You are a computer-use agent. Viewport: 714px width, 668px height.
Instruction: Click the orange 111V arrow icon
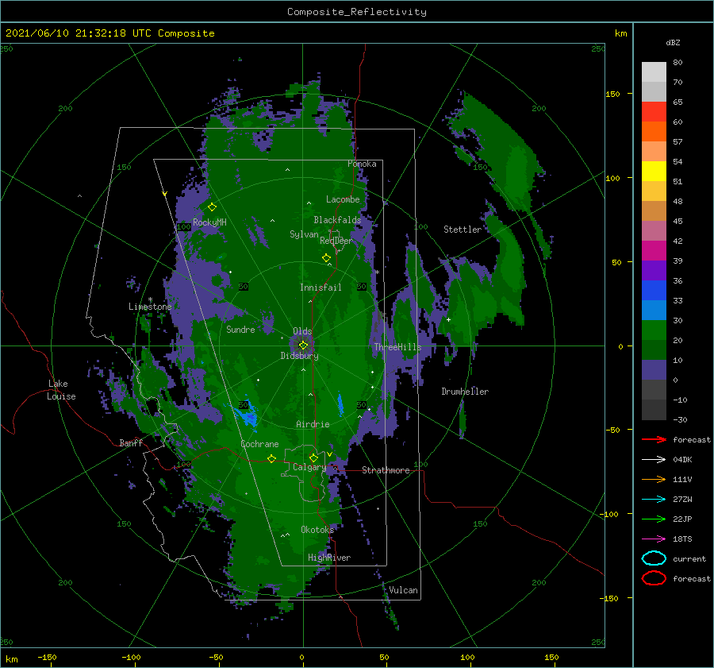[x=654, y=479]
